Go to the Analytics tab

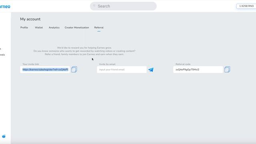click(x=54, y=28)
